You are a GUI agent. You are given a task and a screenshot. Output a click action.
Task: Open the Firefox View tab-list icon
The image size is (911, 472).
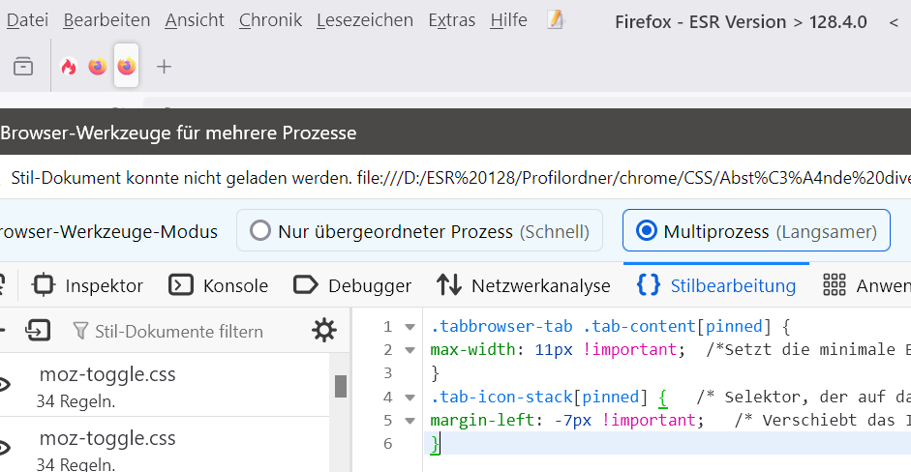(x=22, y=67)
